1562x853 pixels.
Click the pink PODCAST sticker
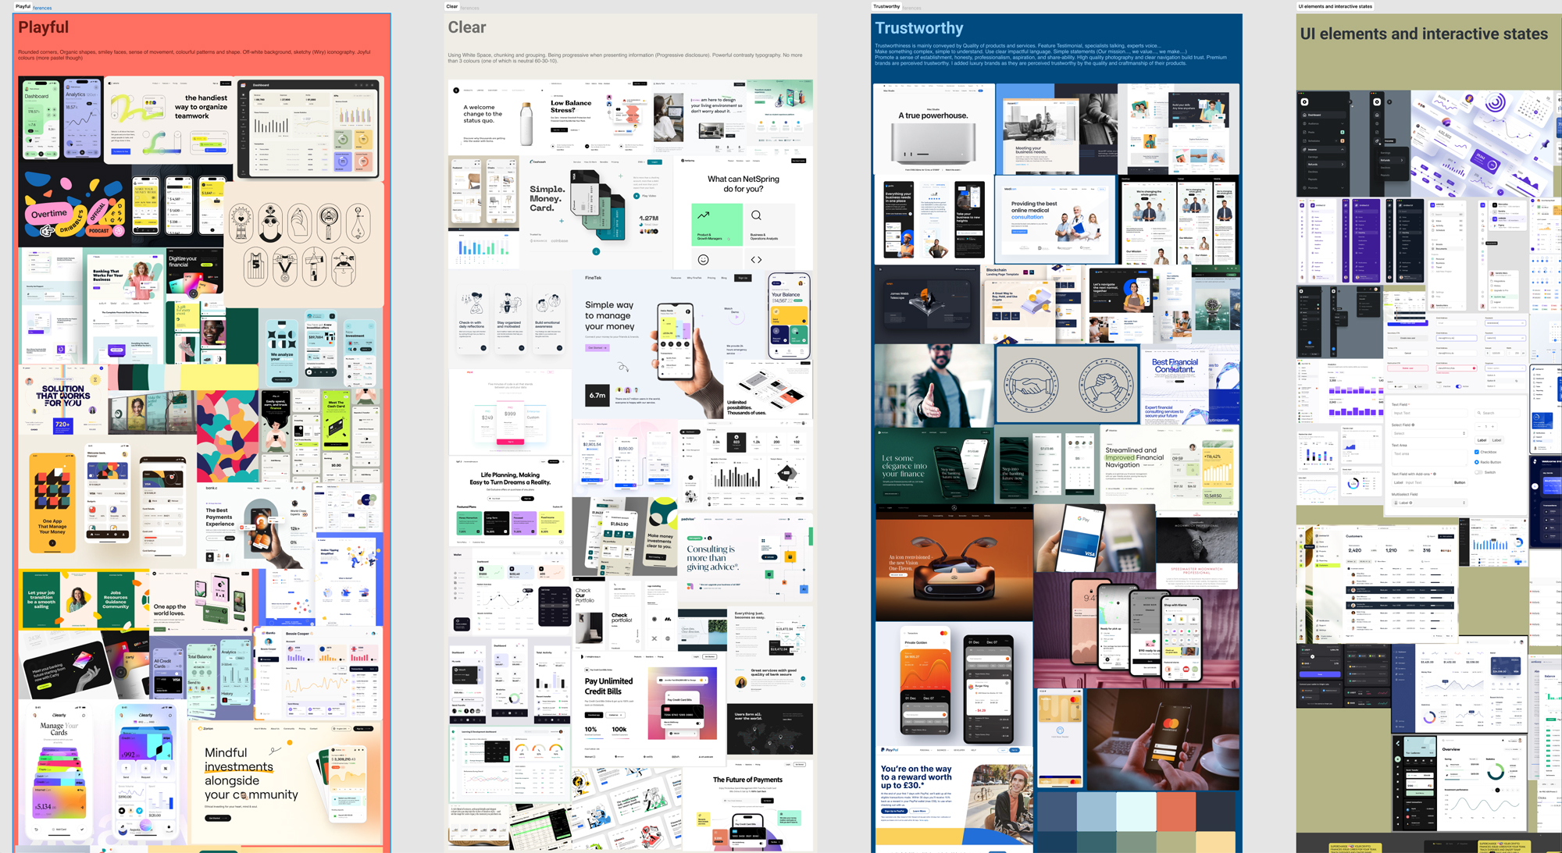coord(98,231)
